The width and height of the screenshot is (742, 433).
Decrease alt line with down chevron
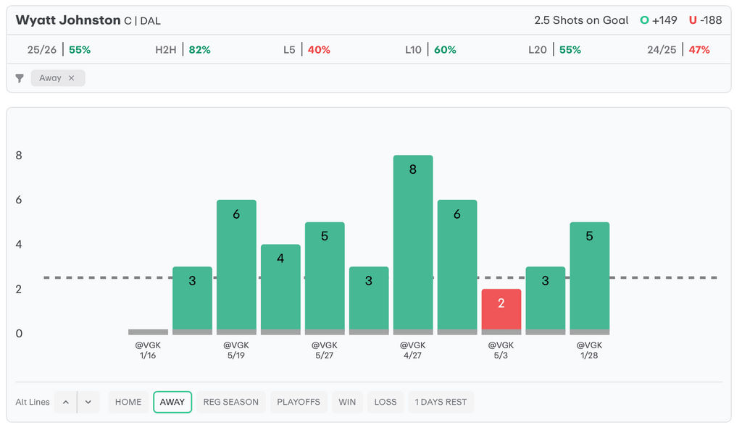tap(88, 402)
